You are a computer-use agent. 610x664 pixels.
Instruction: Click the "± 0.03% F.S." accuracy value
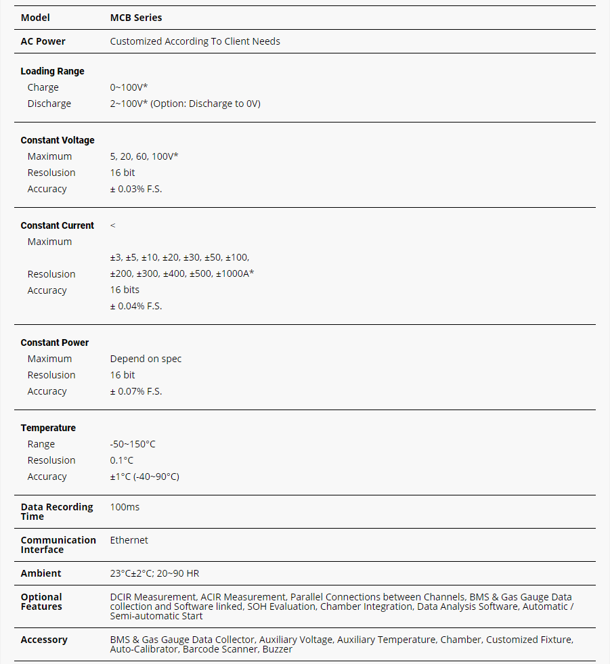136,189
